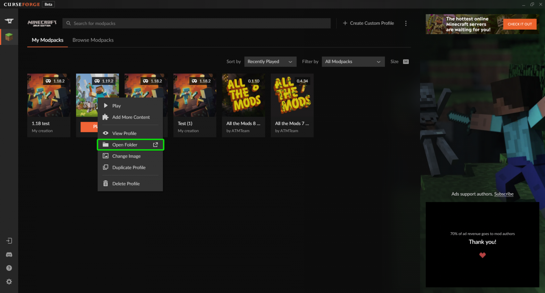
Task: Click the sign-in icon in sidebar
Action: point(9,241)
